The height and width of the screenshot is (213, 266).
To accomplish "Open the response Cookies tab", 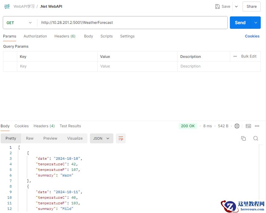I will (x=22, y=126).
